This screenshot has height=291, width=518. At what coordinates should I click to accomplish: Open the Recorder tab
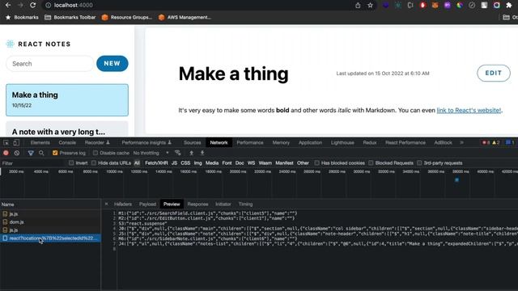[x=97, y=142]
